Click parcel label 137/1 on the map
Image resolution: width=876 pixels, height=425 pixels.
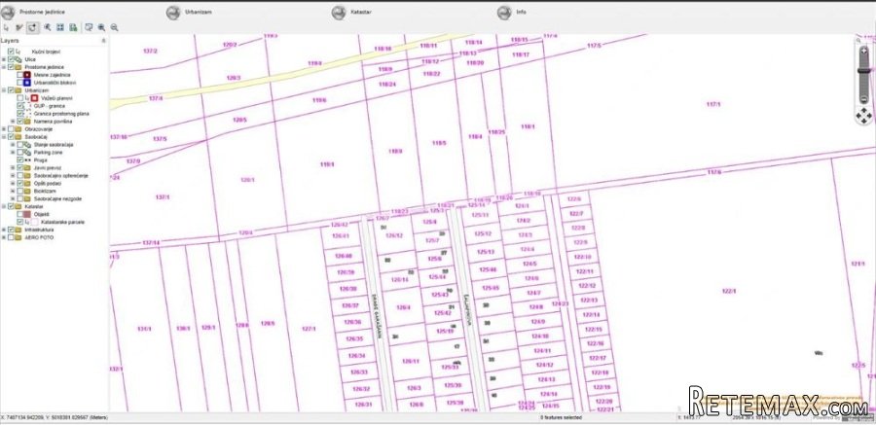(162, 197)
